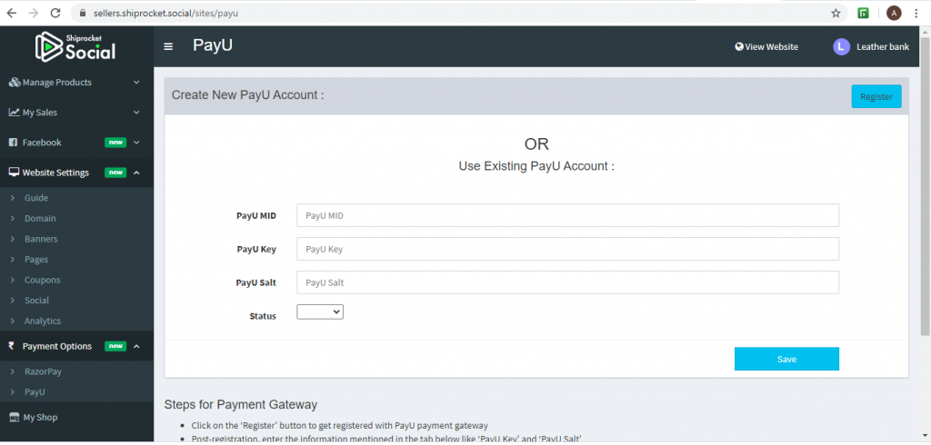Click the Payment Options label
This screenshot has width=931, height=445.
(57, 346)
